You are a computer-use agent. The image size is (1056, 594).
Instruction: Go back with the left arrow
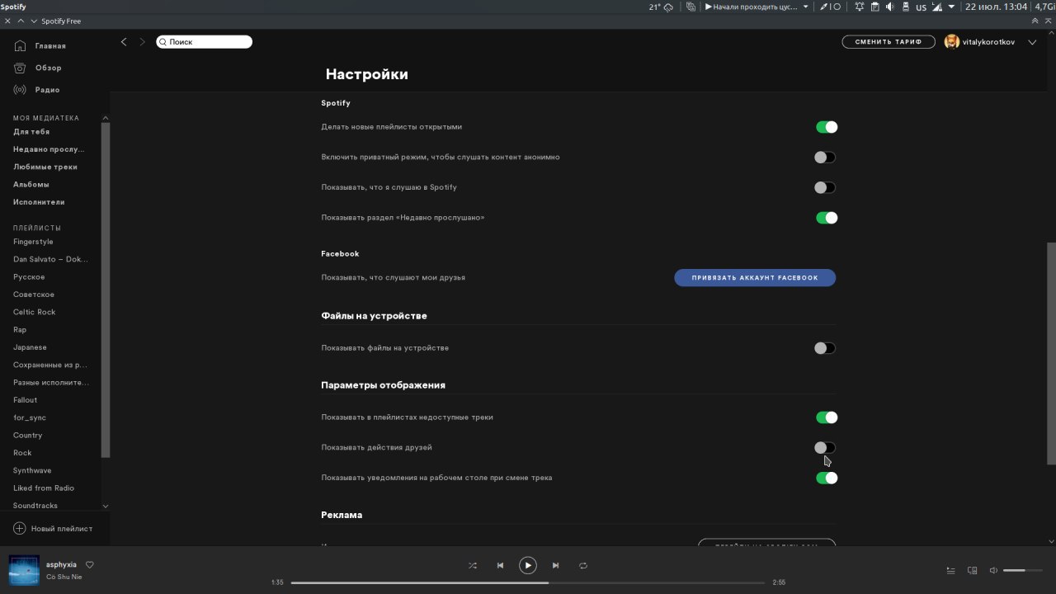tap(124, 42)
